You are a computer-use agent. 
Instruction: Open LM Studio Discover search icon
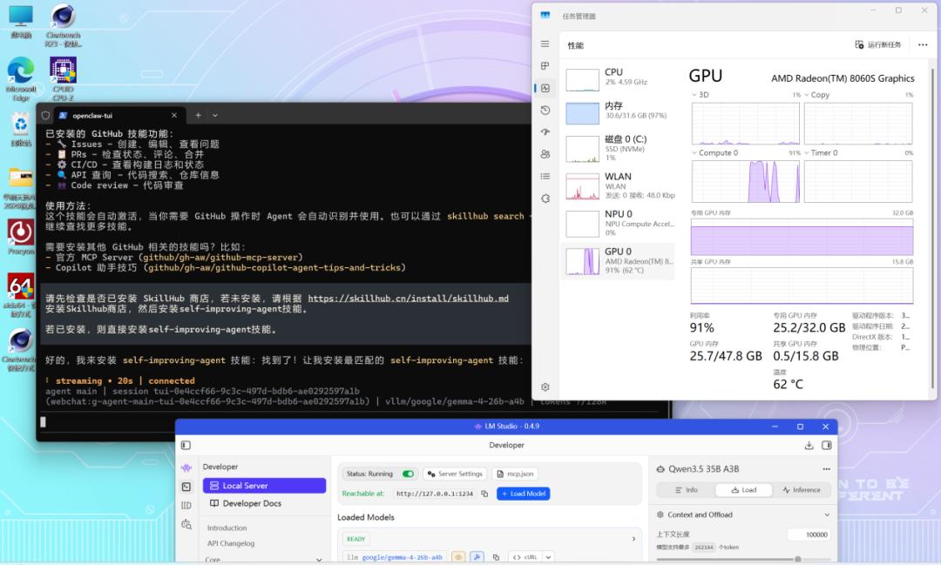pos(186,524)
